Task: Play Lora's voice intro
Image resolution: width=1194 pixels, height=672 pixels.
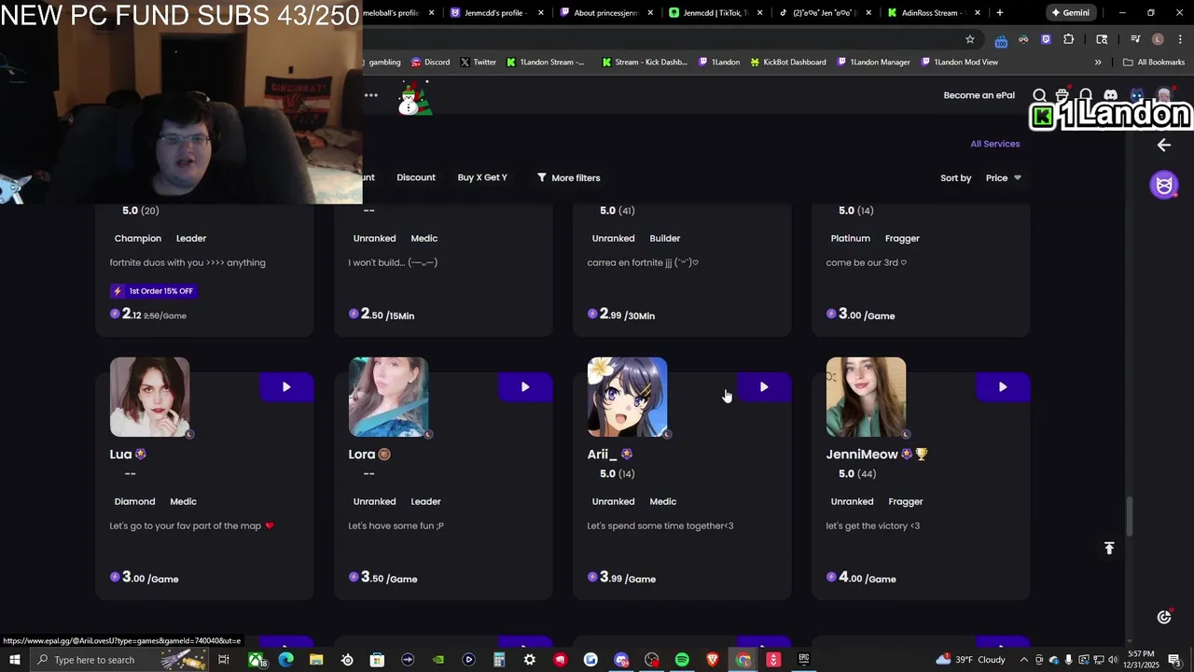Action: (525, 387)
